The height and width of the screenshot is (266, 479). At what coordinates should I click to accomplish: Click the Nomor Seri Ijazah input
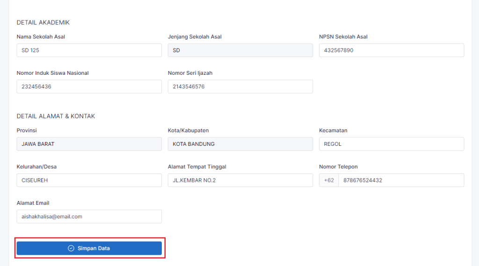(240, 86)
